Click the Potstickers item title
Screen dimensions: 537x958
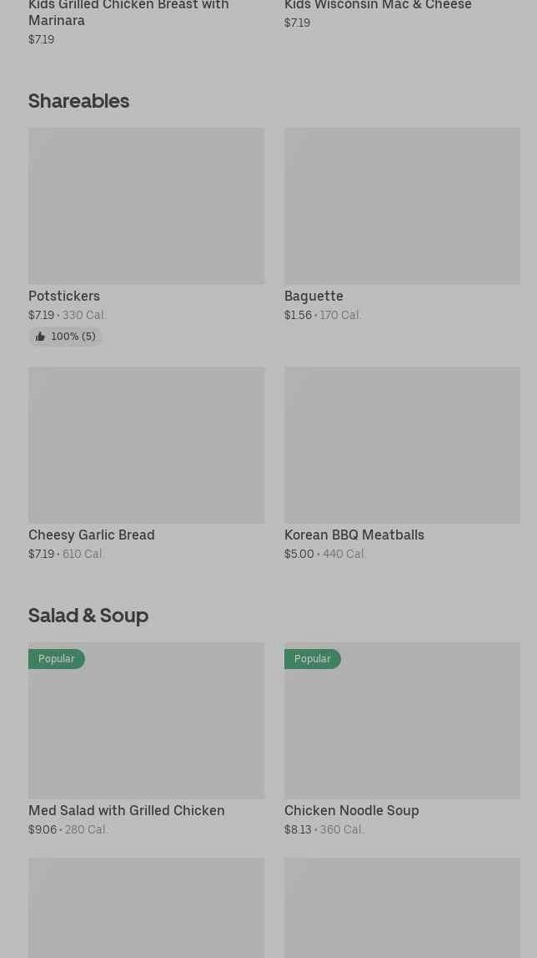click(x=64, y=296)
